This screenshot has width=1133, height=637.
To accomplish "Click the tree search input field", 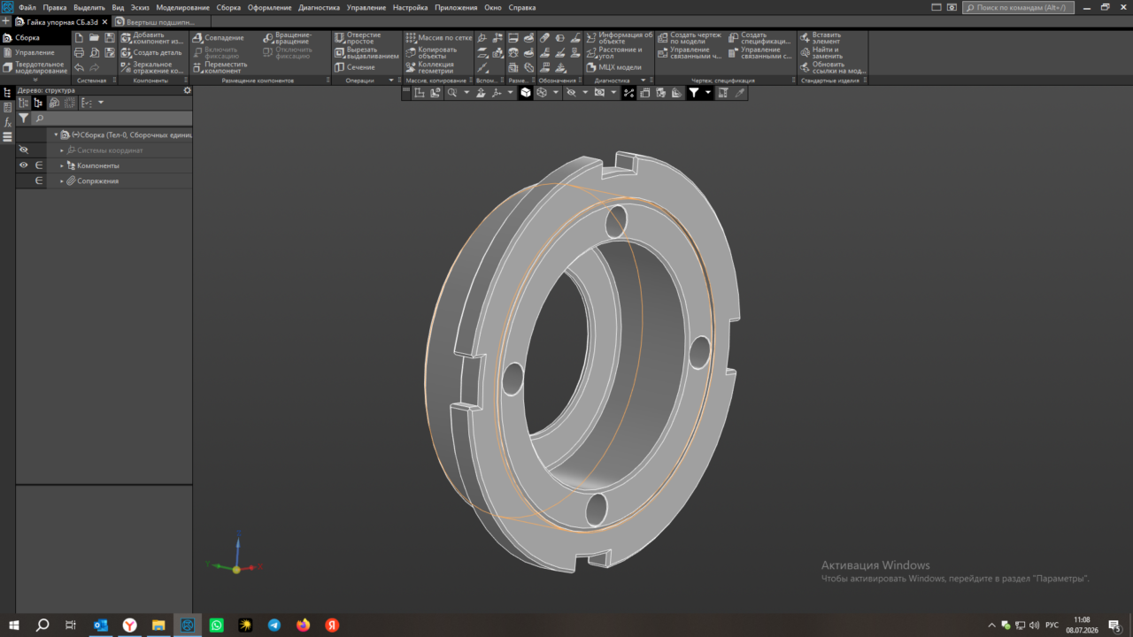I will (x=112, y=118).
